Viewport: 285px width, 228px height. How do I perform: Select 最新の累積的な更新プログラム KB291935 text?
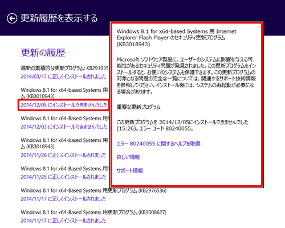coord(64,68)
